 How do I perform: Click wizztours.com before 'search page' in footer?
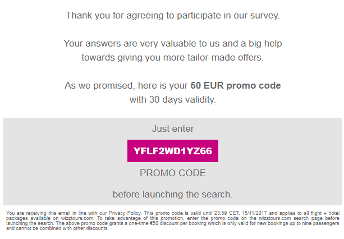[x=274, y=218]
